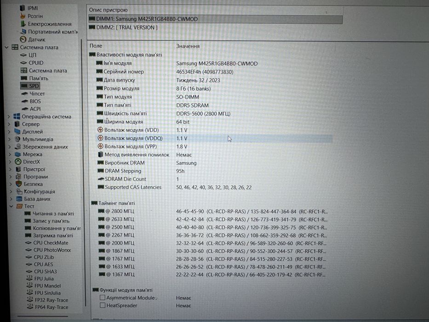Click the Швидкість пам'яті DDR5-5600 value
This screenshot has width=429, height=322.
(203, 114)
